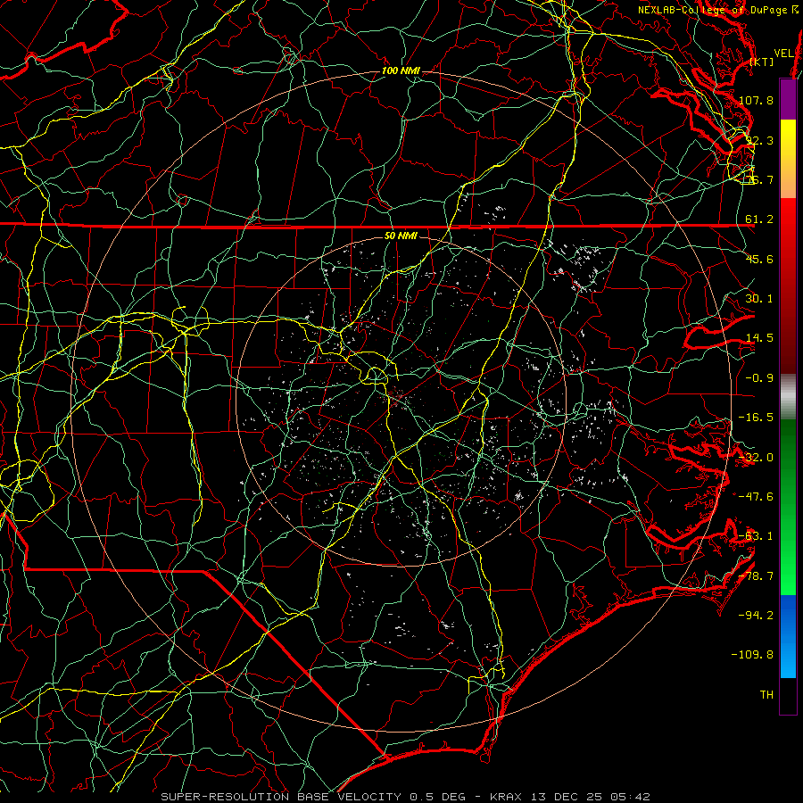Image resolution: width=803 pixels, height=803 pixels.
Task: Click the 45.6 legend value
Action: click(759, 259)
